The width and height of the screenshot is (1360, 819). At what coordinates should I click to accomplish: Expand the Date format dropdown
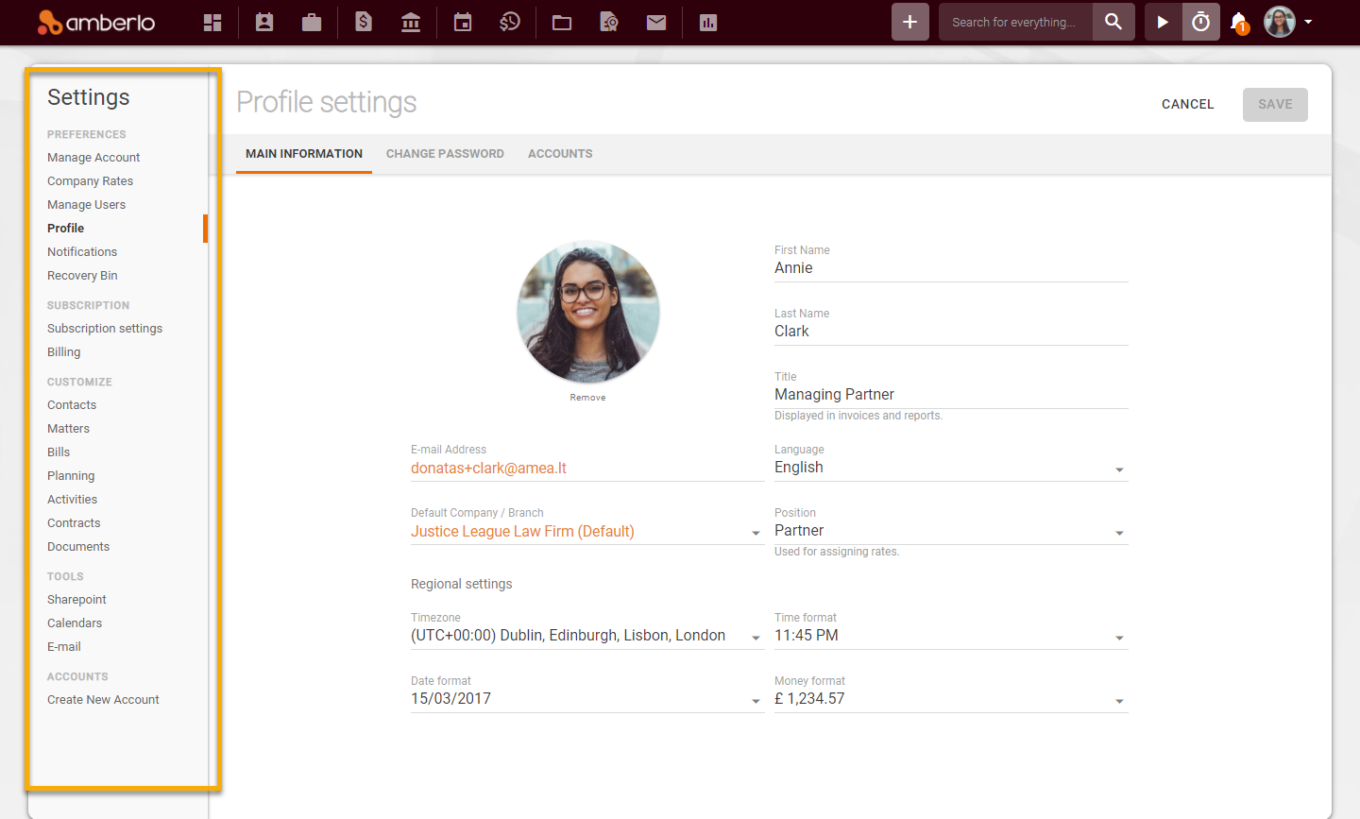coord(587,699)
